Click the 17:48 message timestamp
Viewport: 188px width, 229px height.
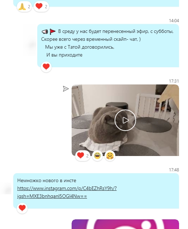tap(174, 170)
